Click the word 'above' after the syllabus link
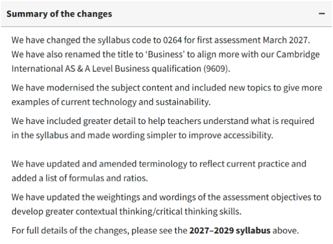This screenshot has width=333, height=244. (284, 230)
